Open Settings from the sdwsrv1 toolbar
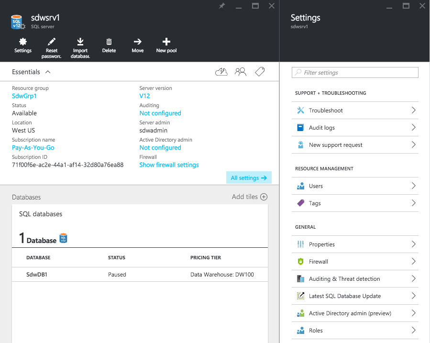 coord(23,45)
